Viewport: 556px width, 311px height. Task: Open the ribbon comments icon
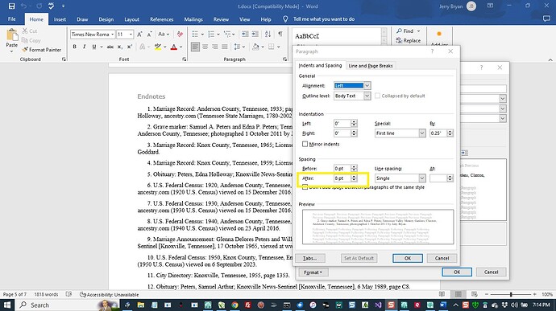pos(546,19)
